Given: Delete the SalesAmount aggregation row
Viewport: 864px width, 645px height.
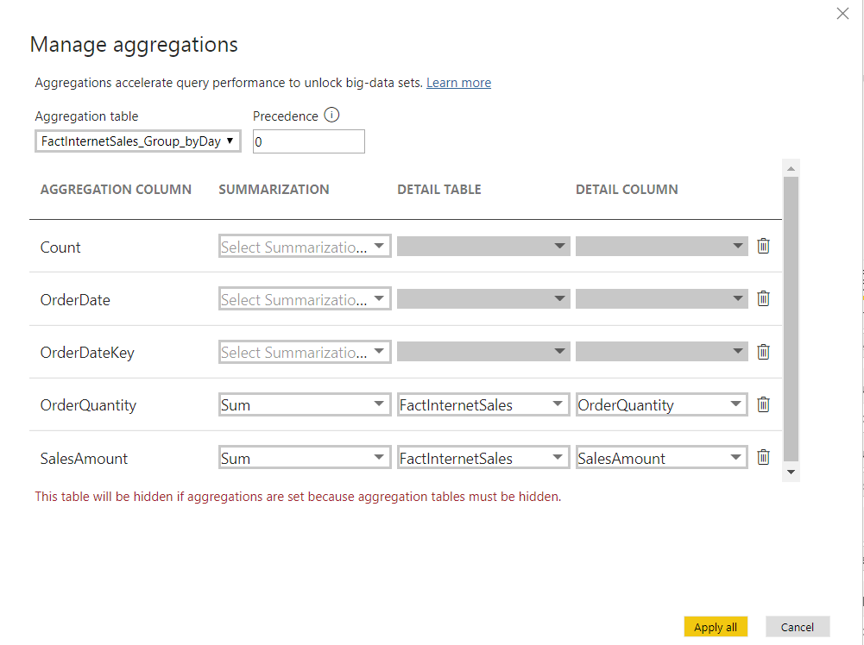Looking at the screenshot, I should tap(763, 457).
